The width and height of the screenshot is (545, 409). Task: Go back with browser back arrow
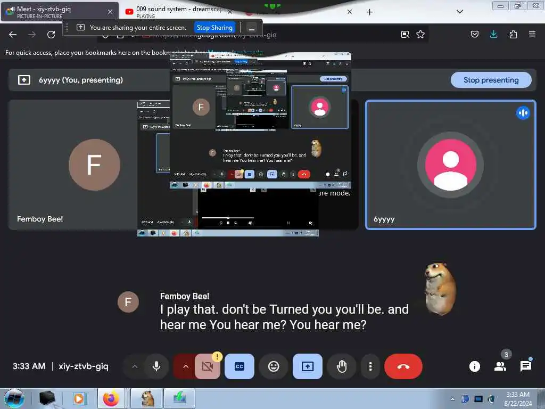(13, 35)
